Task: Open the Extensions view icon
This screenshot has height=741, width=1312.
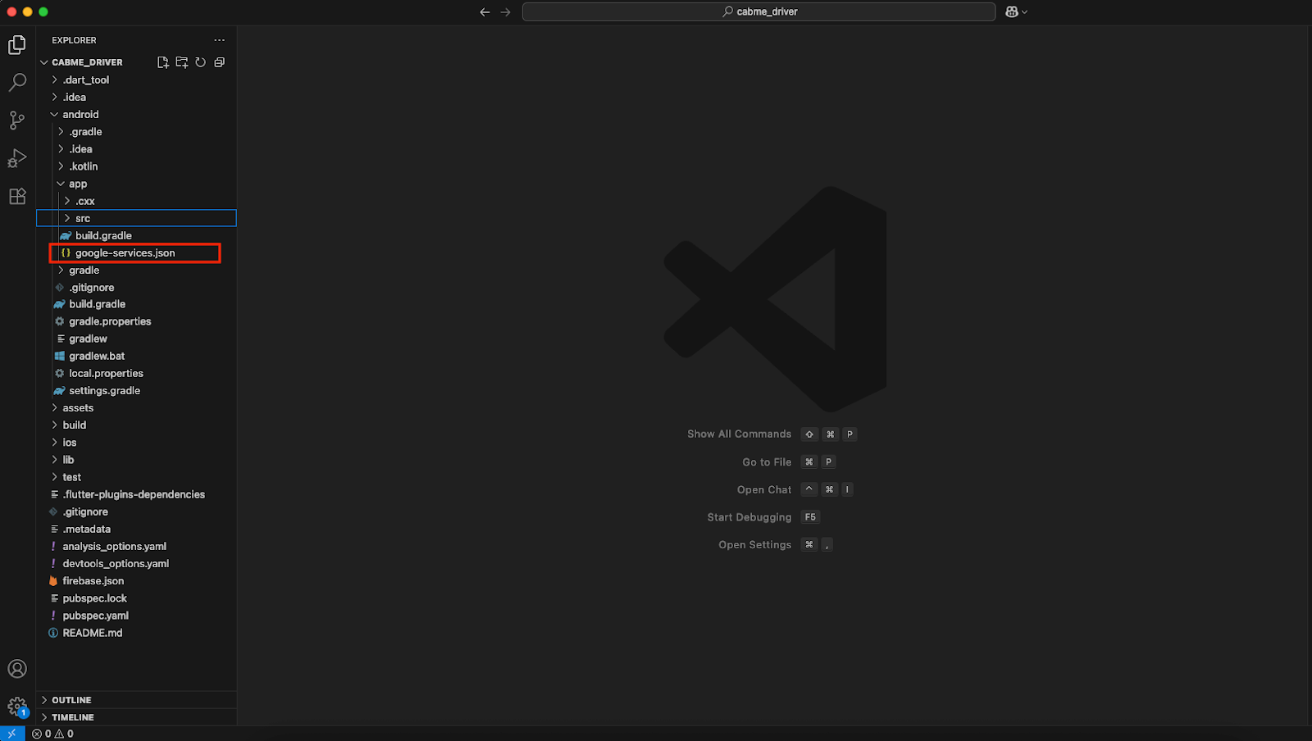Action: (17, 197)
